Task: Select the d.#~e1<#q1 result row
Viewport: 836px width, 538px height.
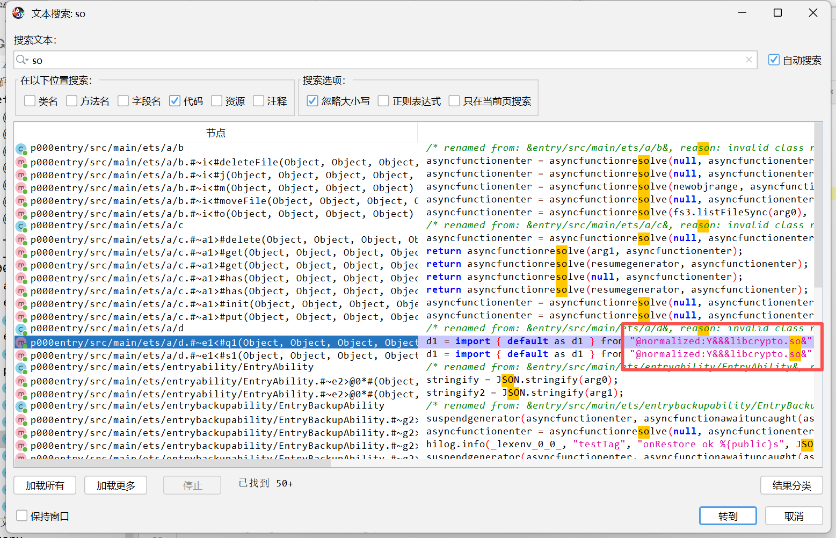Action: click(x=216, y=343)
